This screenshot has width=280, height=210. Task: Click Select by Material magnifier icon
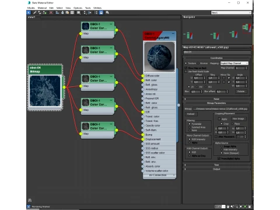[x=107, y=13]
